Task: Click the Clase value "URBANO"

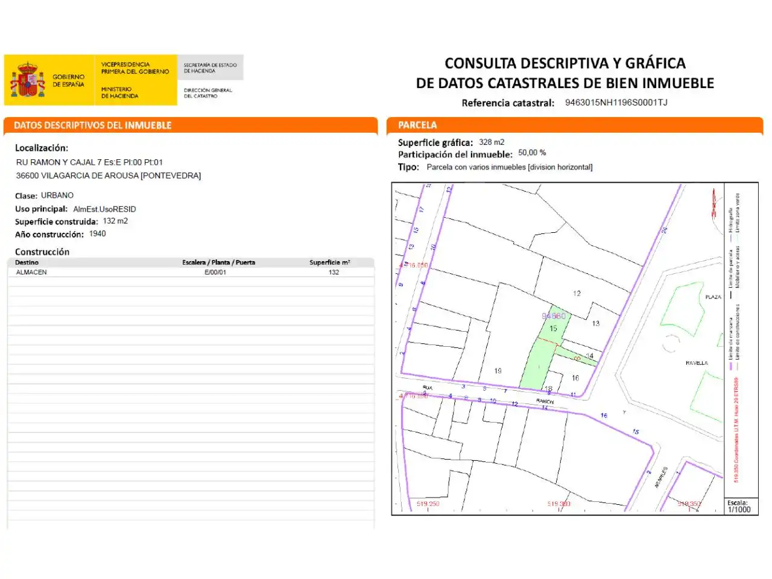Action: [57, 195]
